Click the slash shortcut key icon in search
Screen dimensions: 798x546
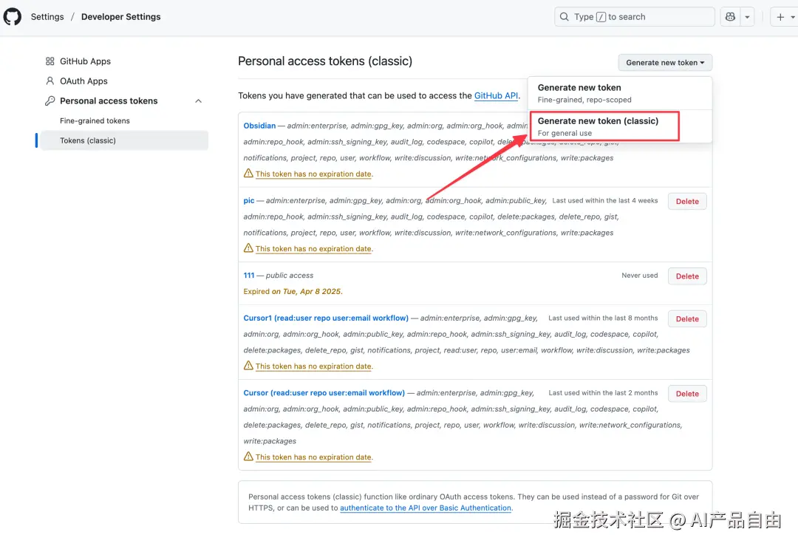coord(601,17)
